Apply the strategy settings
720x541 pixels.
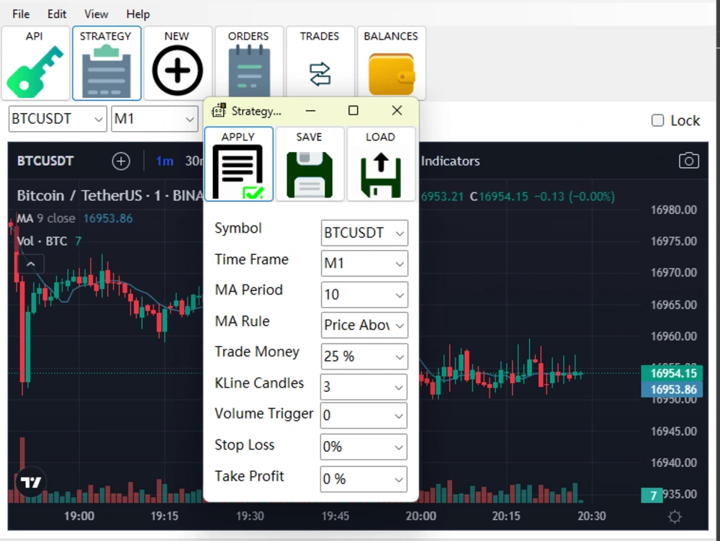(x=239, y=164)
